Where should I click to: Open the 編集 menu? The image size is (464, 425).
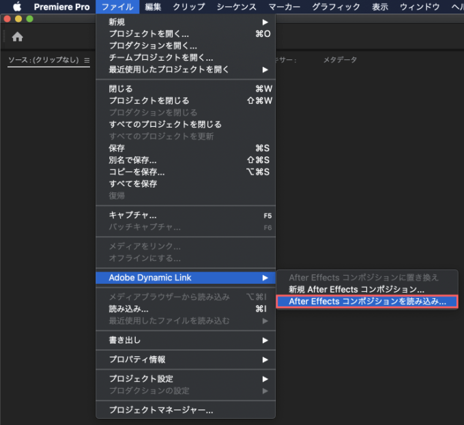153,7
